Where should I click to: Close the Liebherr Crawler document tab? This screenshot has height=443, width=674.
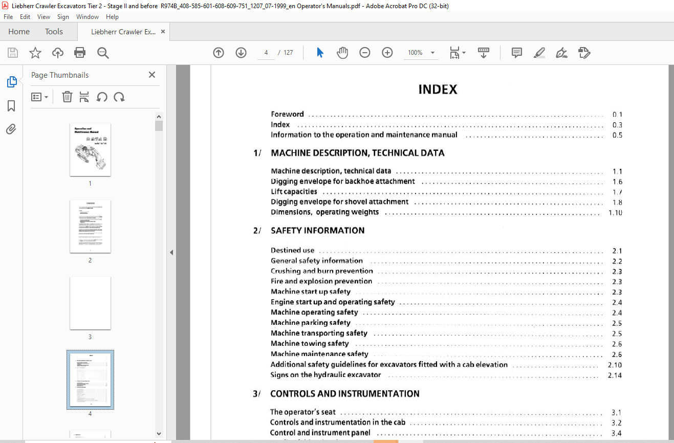(x=163, y=32)
